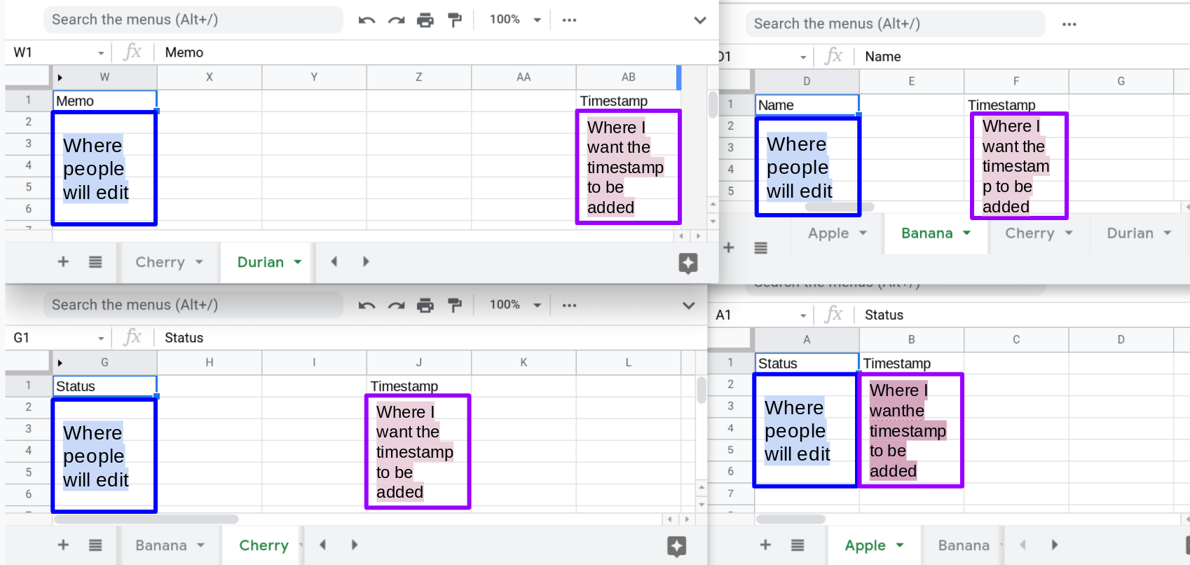The width and height of the screenshot is (1190, 565).
Task: Switch to Banana tab in Apple window
Action: click(x=964, y=545)
